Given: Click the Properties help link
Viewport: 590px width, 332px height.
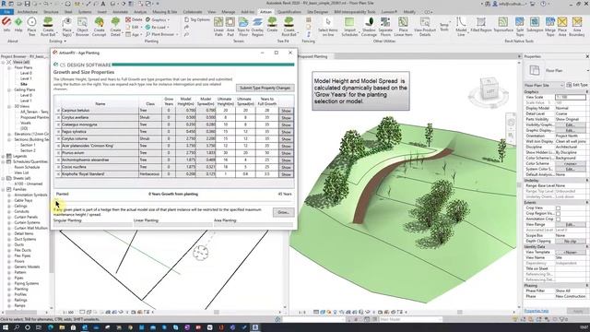Looking at the screenshot, I should 537,311.
